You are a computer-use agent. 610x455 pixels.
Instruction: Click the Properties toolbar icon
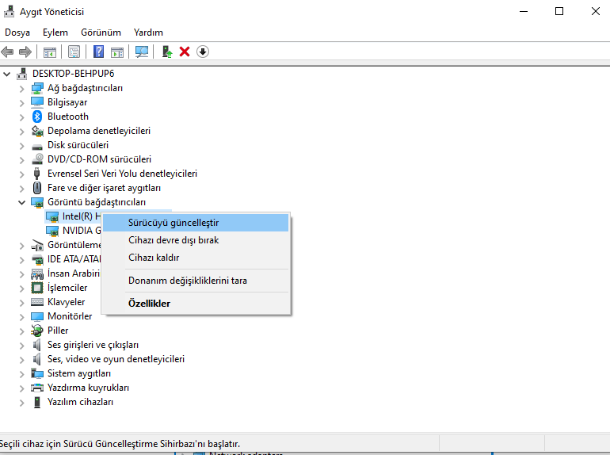click(x=74, y=52)
